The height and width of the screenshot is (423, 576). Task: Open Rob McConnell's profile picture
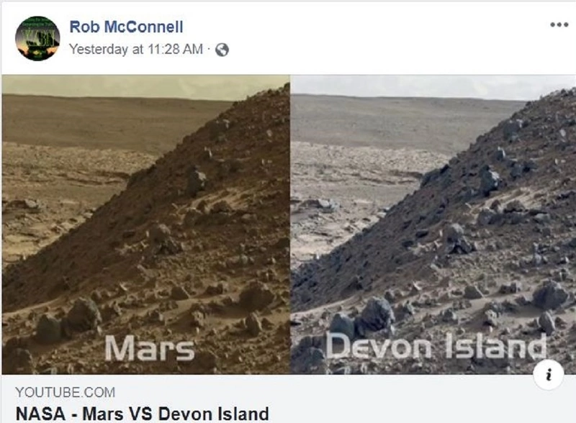point(37,38)
